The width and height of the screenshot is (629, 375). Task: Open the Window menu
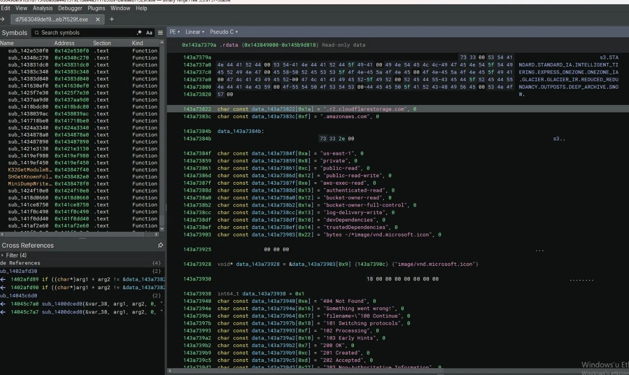(120, 8)
